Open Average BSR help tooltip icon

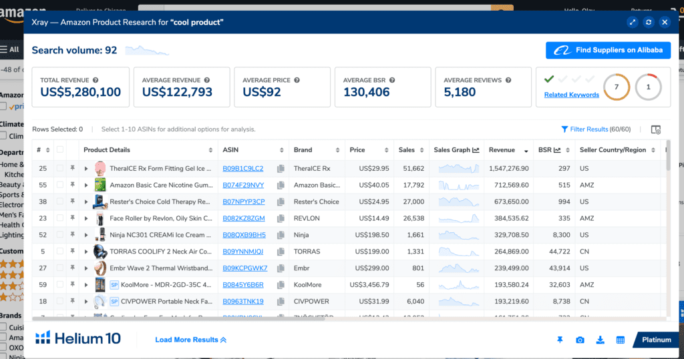click(x=392, y=80)
